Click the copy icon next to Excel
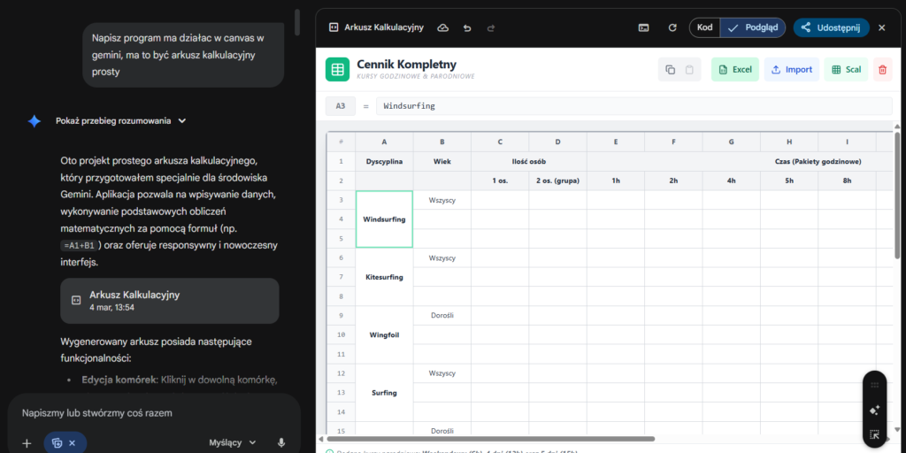The image size is (906, 453). (670, 70)
